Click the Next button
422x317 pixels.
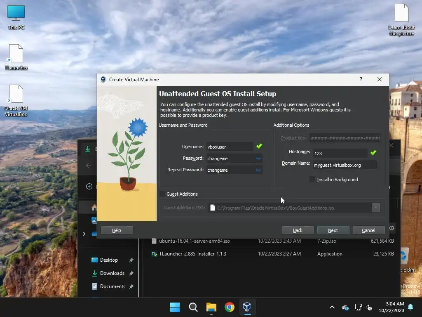(x=333, y=230)
